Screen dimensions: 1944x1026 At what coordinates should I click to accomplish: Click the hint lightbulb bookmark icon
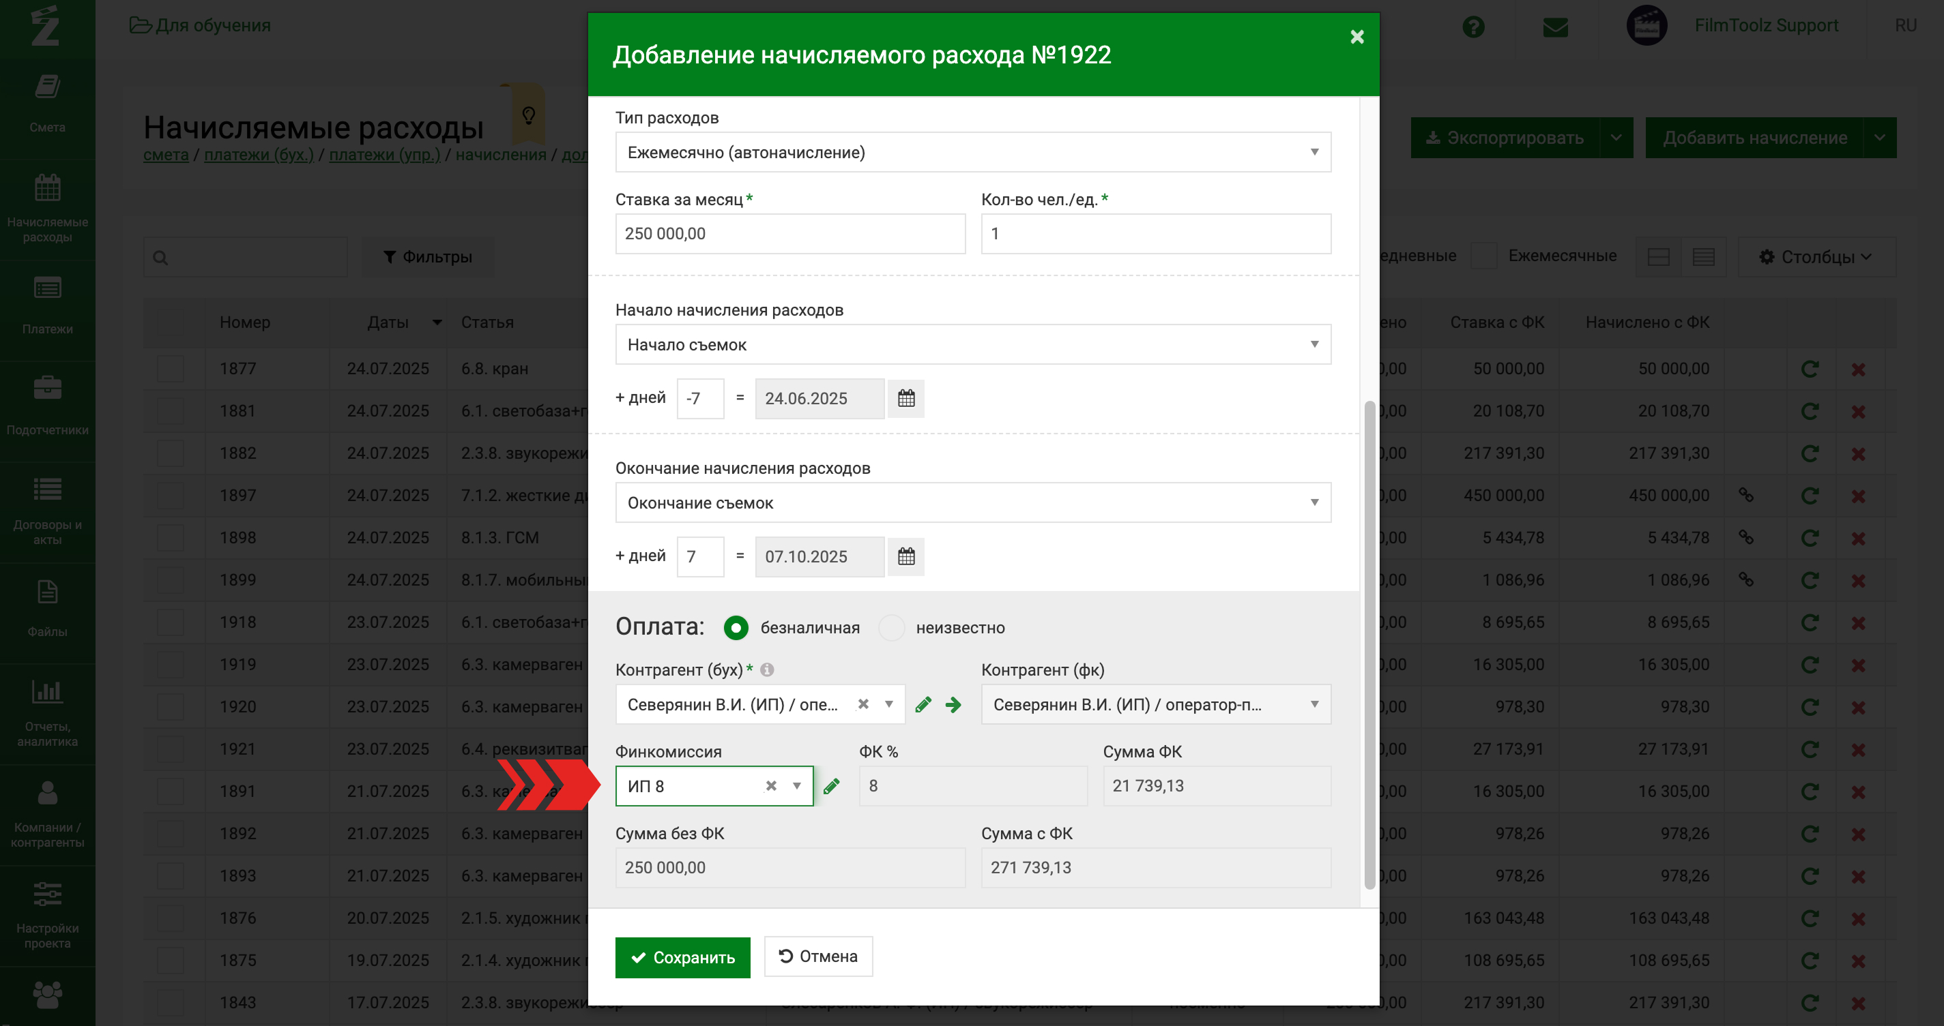click(x=528, y=115)
